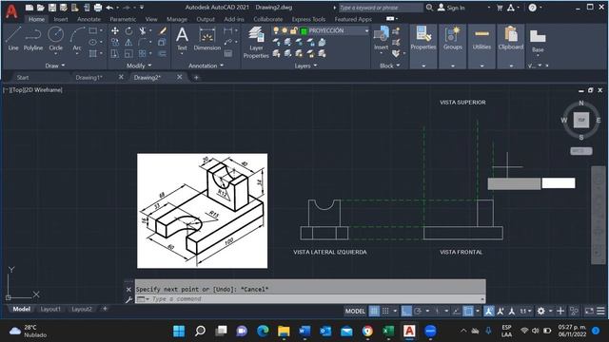Toggle object snap tracking in status bar

click(x=457, y=311)
